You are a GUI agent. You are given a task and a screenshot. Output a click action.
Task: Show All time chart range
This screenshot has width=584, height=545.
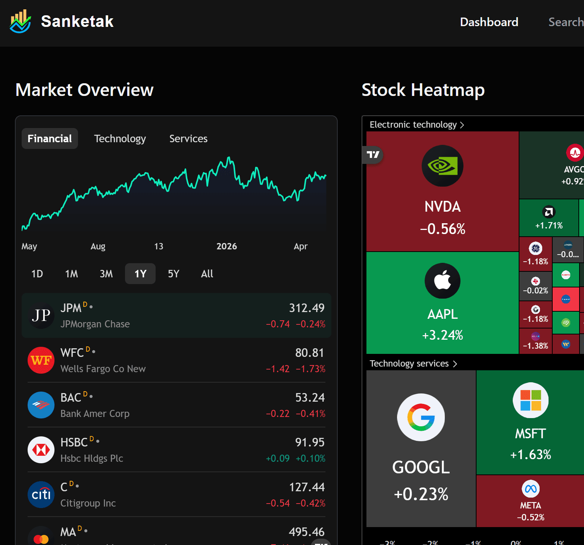click(207, 274)
